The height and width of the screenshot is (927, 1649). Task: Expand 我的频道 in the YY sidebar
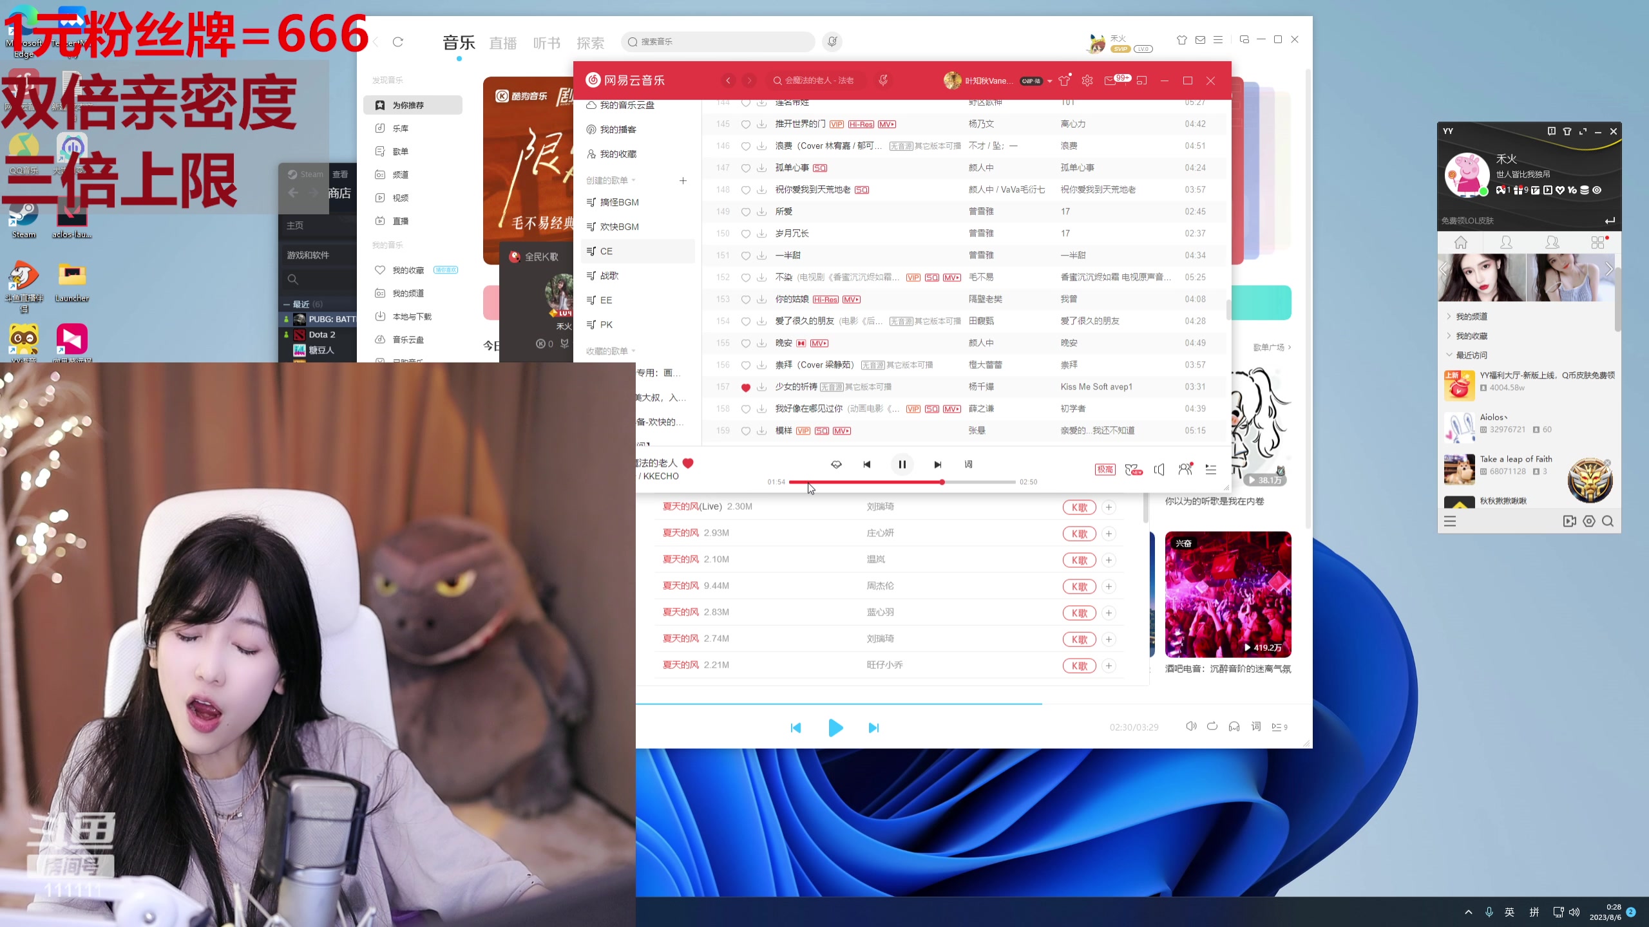point(1473,315)
